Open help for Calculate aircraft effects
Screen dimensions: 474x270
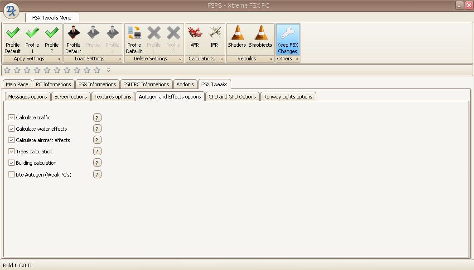(97, 140)
